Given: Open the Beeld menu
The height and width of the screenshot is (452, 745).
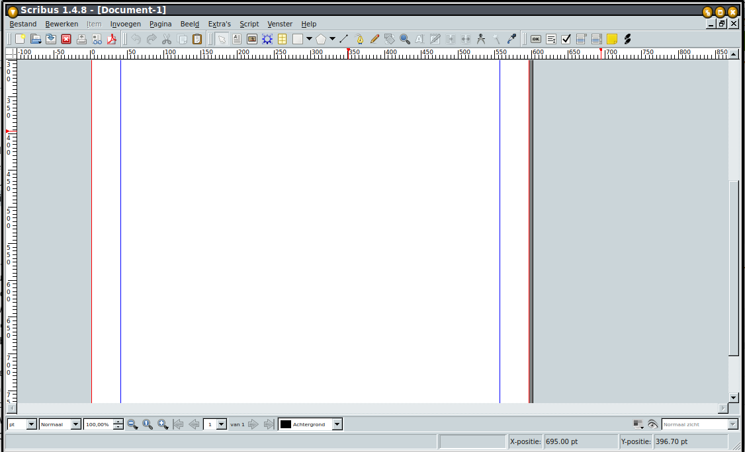Looking at the screenshot, I should [x=190, y=24].
